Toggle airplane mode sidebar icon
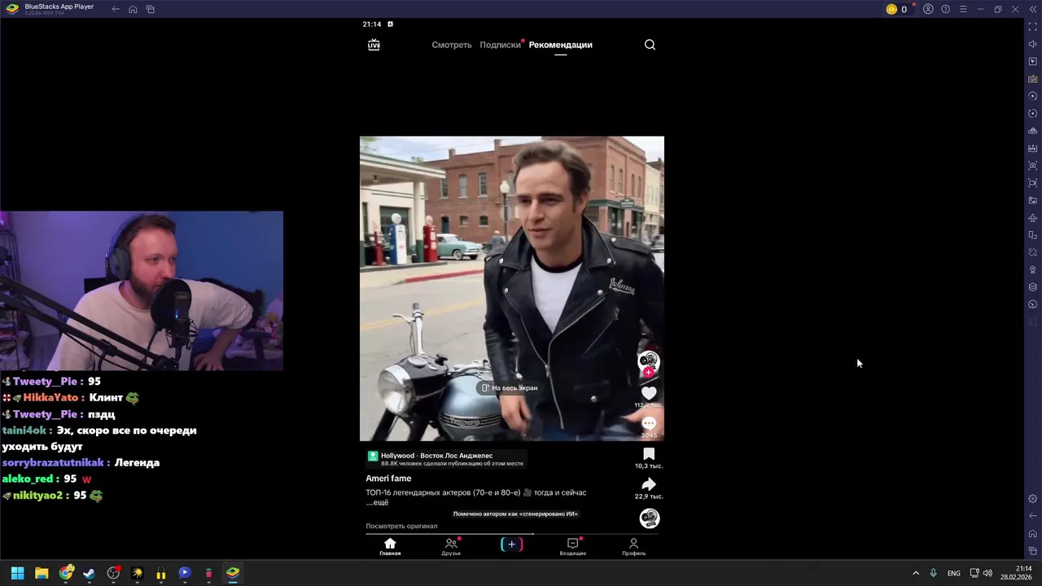The height and width of the screenshot is (586, 1042). [1033, 217]
